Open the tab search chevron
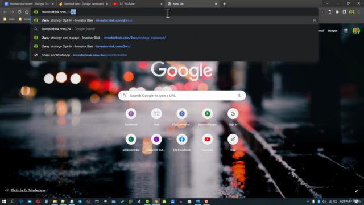 (327, 3)
